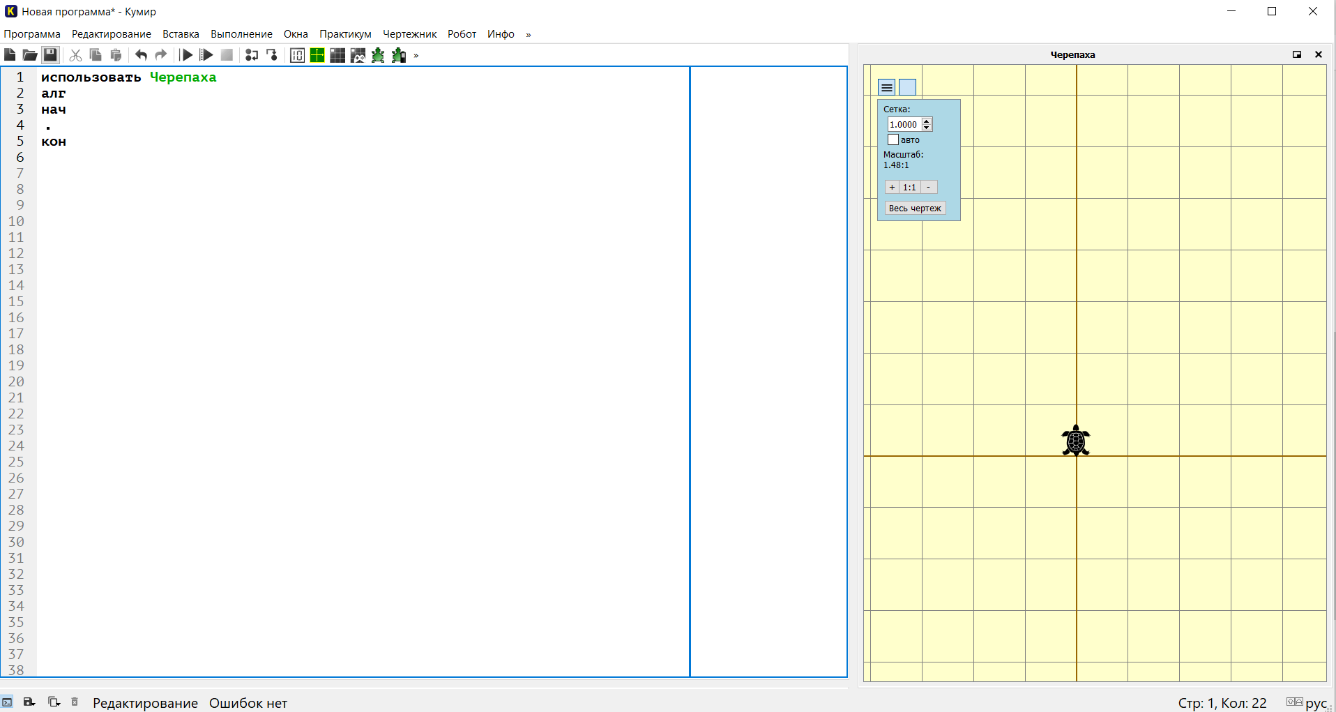Place cursor on the нач line
This screenshot has height=712, width=1336.
pos(54,109)
